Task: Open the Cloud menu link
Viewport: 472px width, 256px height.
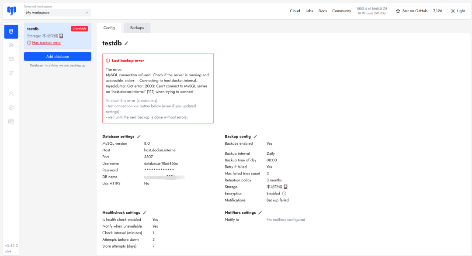Action: click(295, 11)
